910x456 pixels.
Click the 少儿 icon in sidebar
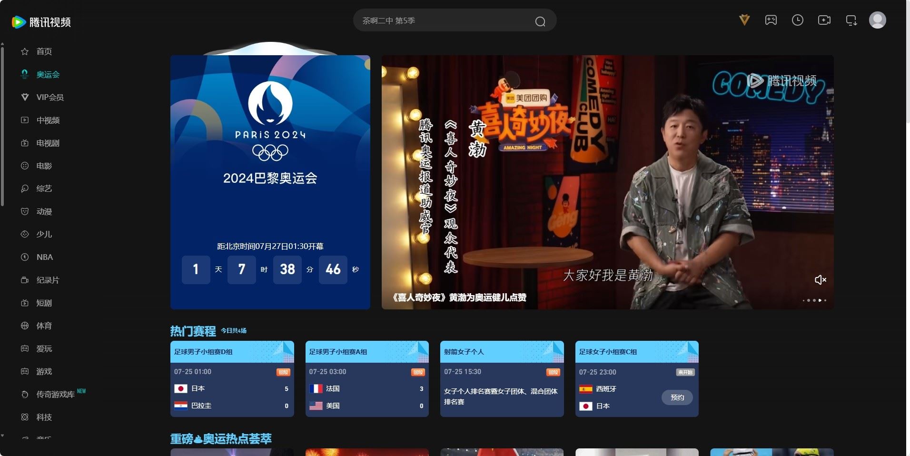coord(25,234)
